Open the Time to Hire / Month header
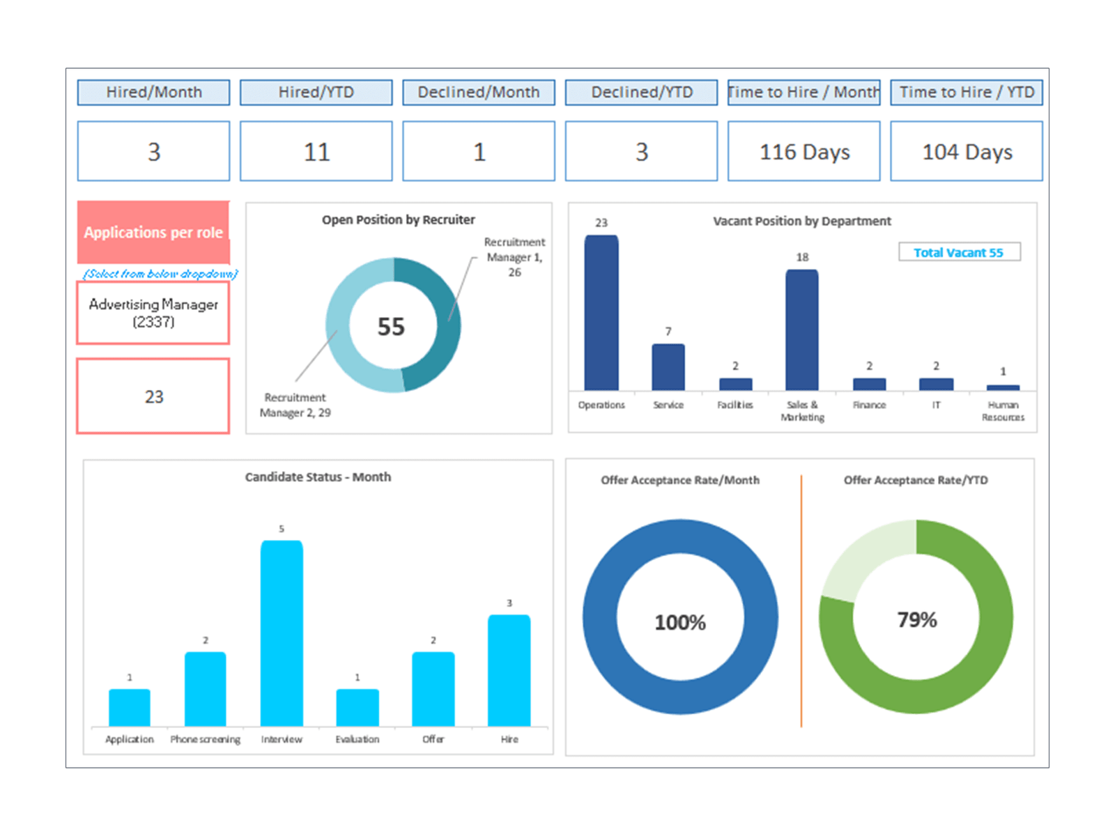The image size is (1115, 836). [803, 92]
